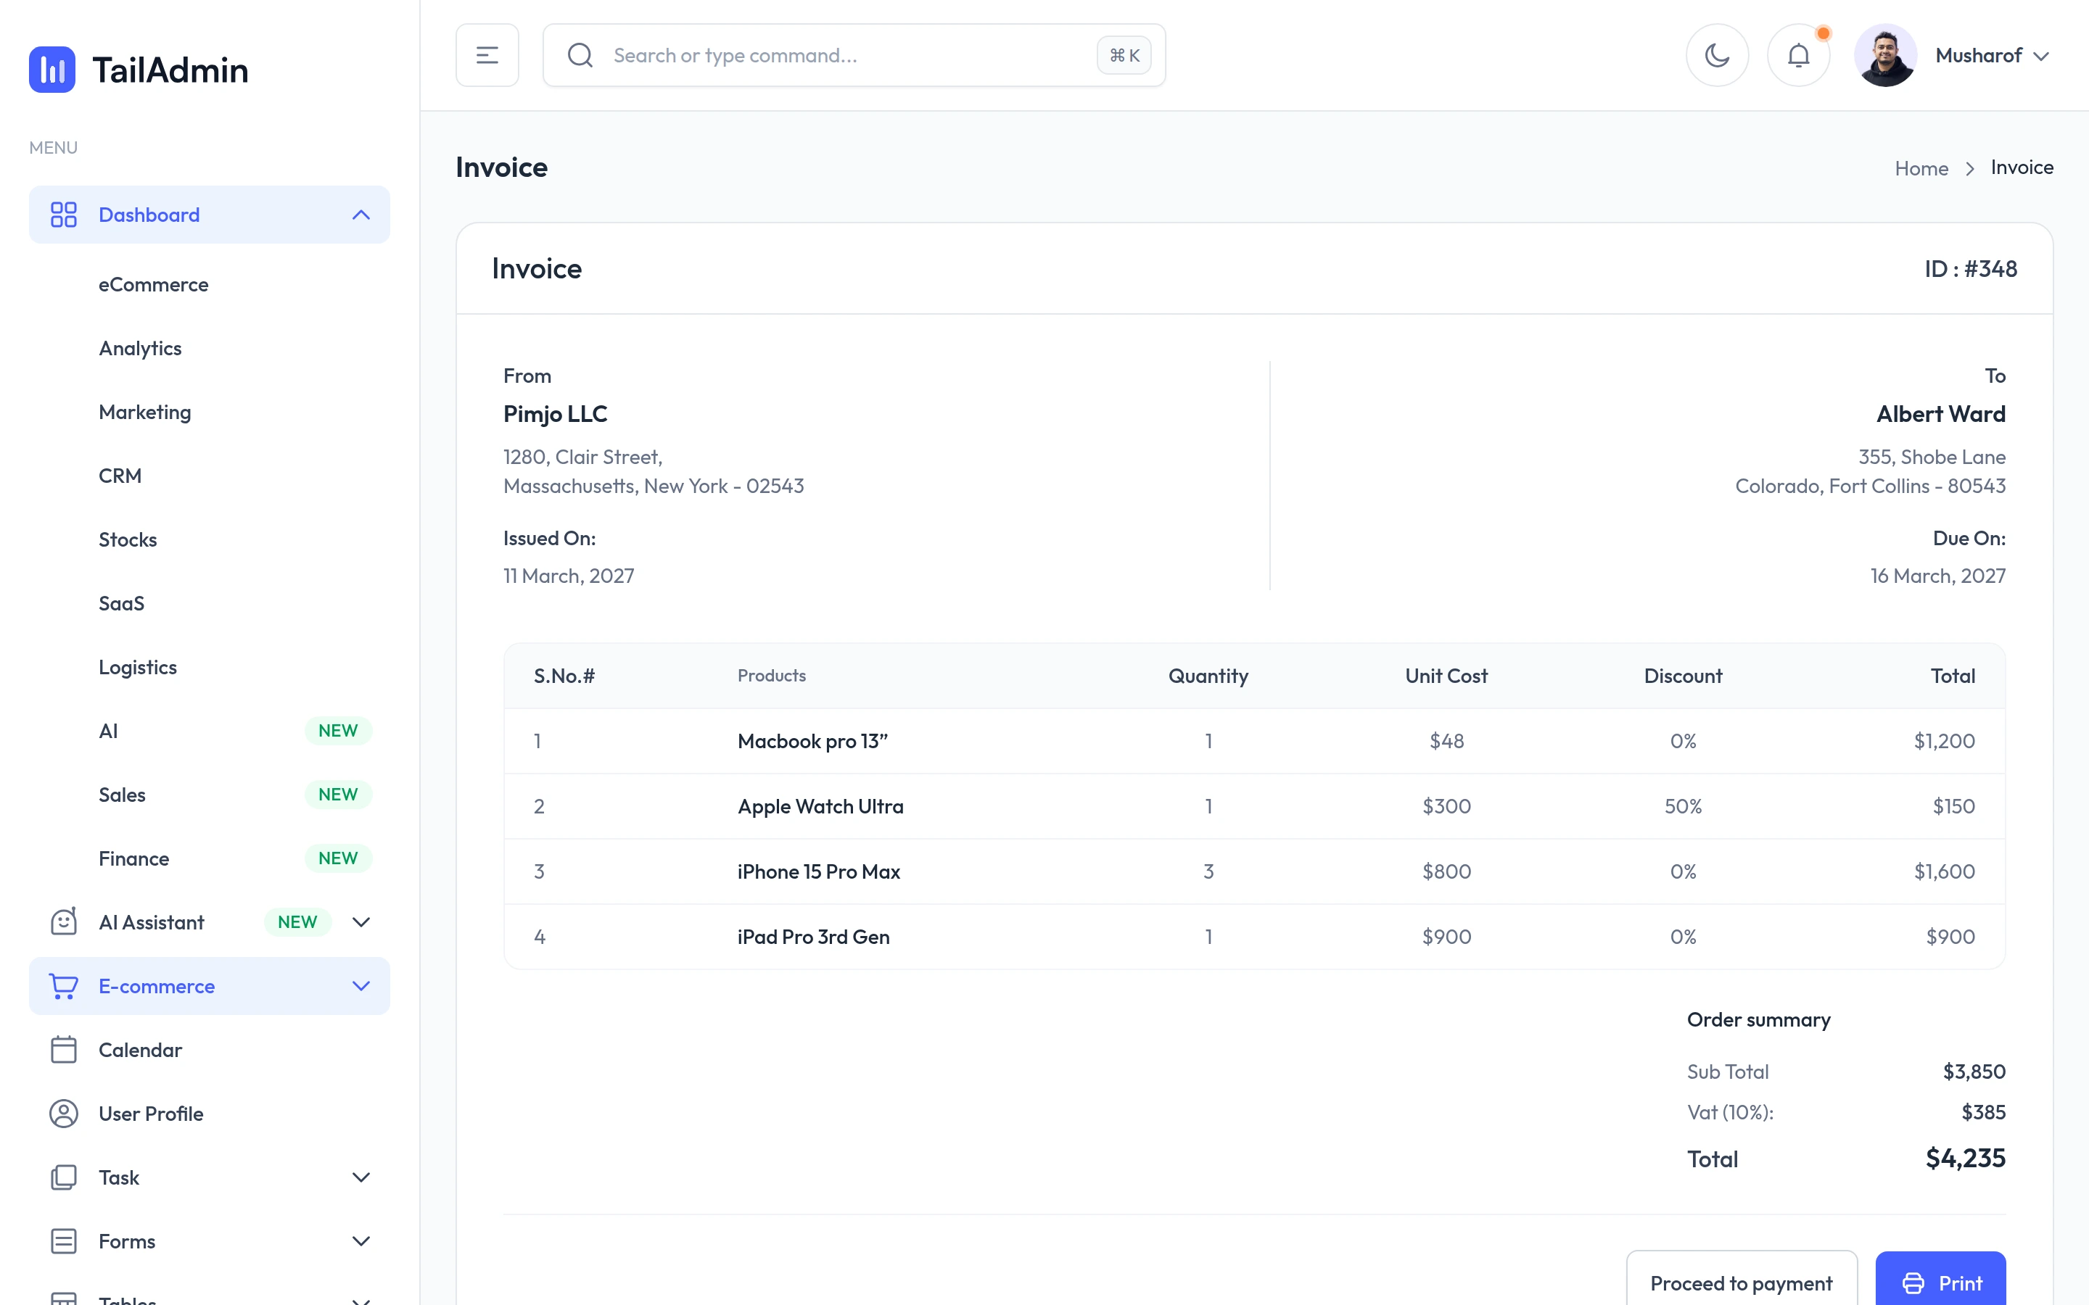This screenshot has width=2089, height=1305.
Task: Click the iPhone 15 Pro Max product name
Action: (x=818, y=871)
